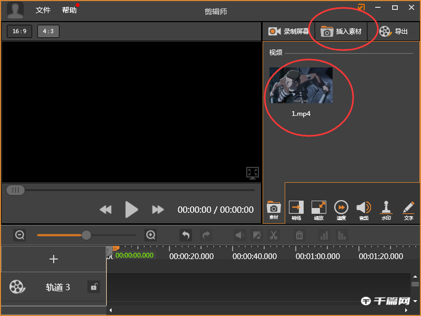The width and height of the screenshot is (421, 316).
Task: Open the 帮助 menu
Action: (69, 10)
